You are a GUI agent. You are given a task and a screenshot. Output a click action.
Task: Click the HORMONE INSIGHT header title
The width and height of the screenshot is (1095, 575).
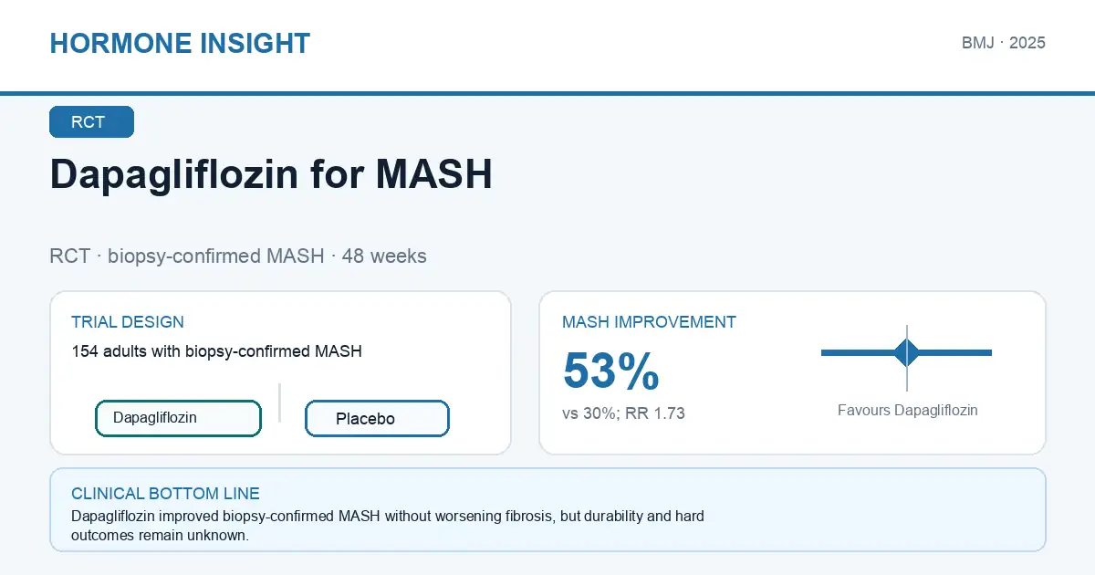(180, 43)
